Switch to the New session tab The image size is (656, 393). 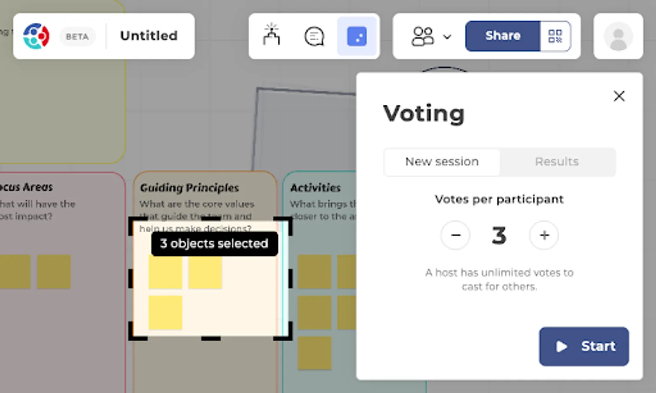point(442,162)
